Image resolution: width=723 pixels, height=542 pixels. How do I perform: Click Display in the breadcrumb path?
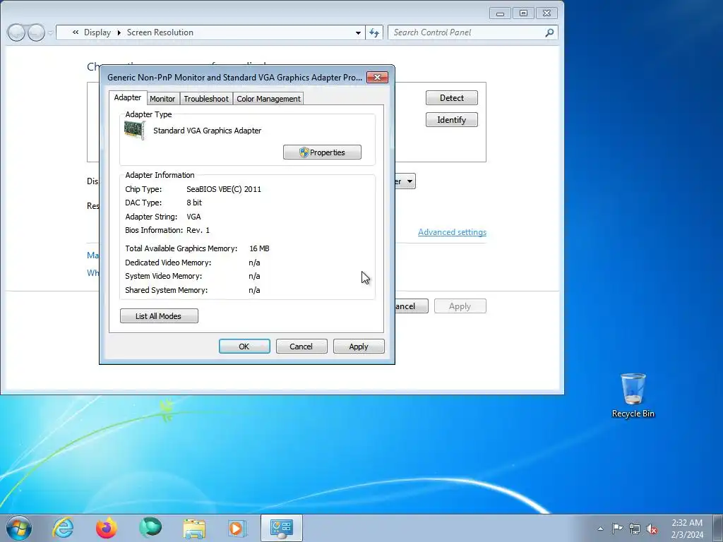[97, 32]
